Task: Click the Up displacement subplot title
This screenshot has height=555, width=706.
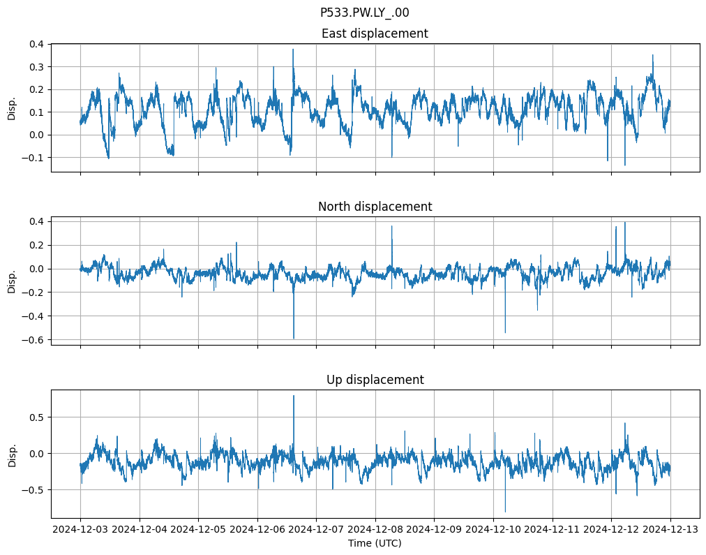Action: tap(375, 380)
